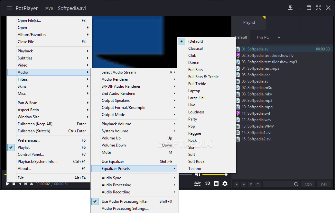335x213 pixels.
Task: Toggle the Use Equalizer option
Action: coord(135,162)
